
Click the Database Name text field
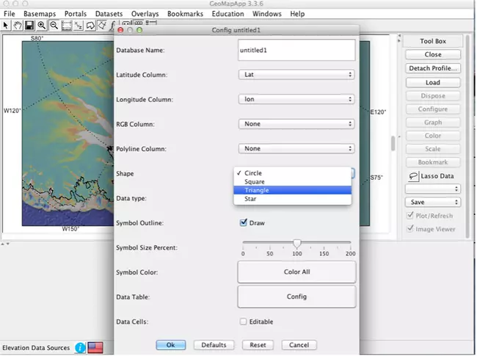(x=296, y=50)
